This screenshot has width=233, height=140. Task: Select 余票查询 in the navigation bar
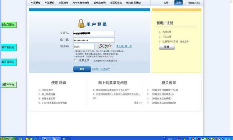[x=63, y=3]
